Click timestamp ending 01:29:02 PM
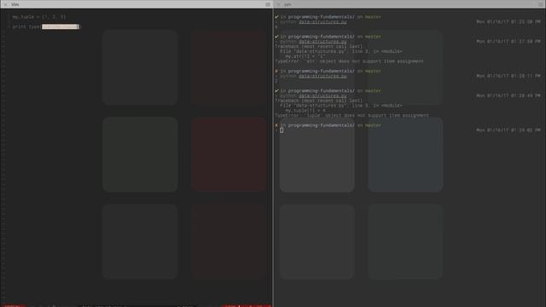This screenshot has height=307, width=546. click(x=508, y=130)
